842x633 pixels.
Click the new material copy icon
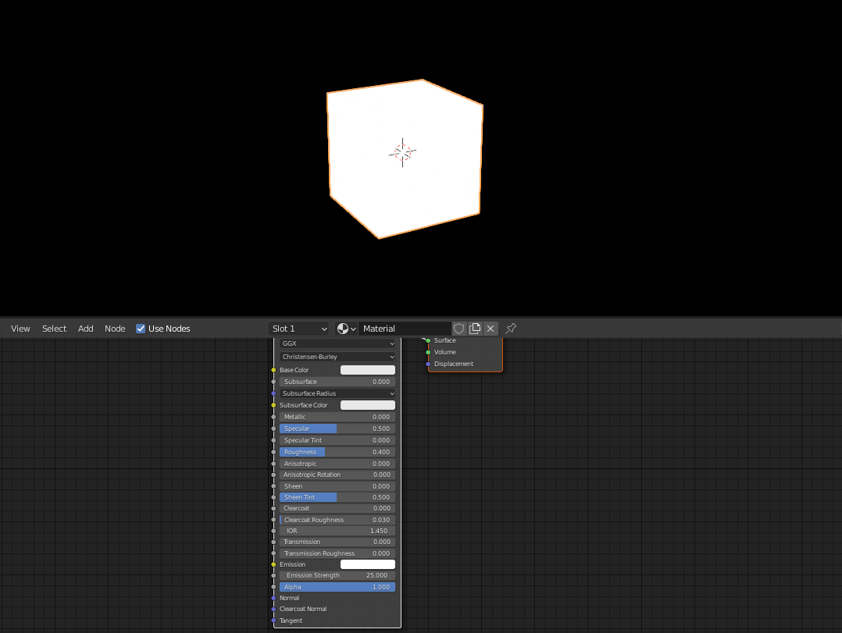[475, 329]
